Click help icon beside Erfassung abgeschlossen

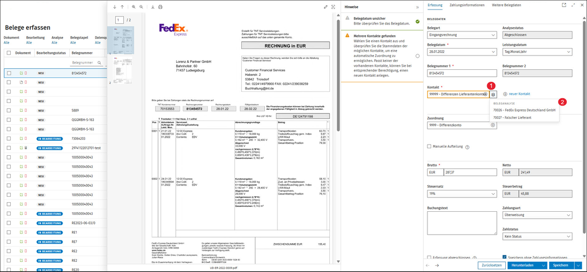click(x=474, y=258)
